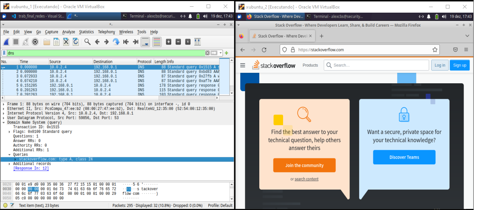
Task: Open Wireshark Wireless menu
Action: coord(126,32)
